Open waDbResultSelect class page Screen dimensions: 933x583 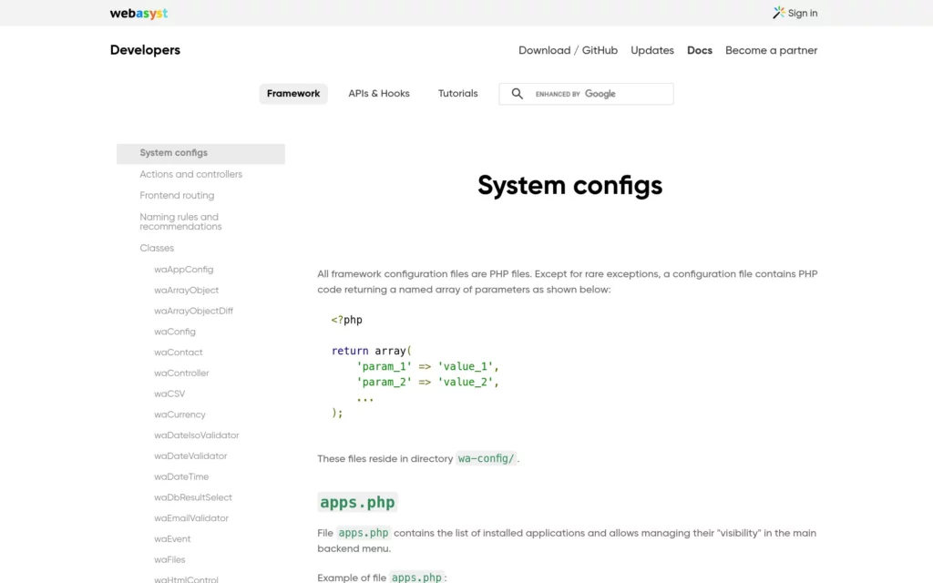click(193, 498)
